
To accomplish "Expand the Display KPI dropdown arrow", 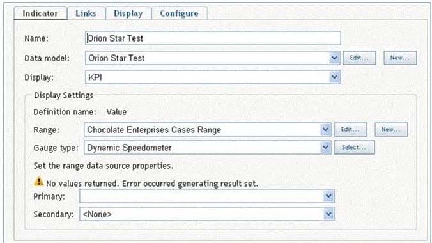I will pyautogui.click(x=334, y=77).
